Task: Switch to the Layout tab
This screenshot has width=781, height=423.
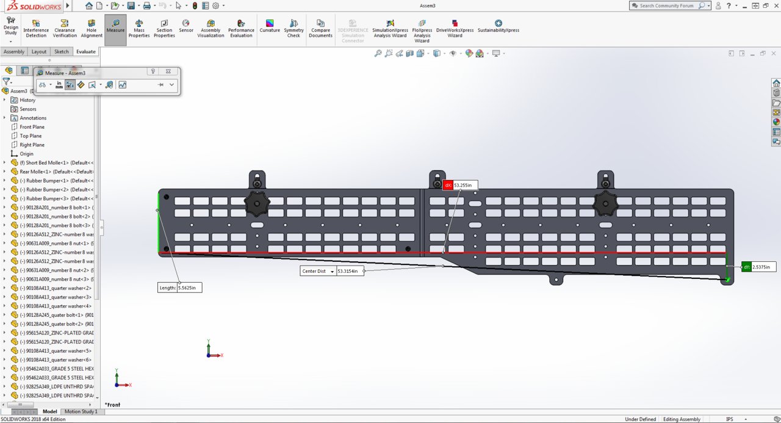Action: (39, 52)
